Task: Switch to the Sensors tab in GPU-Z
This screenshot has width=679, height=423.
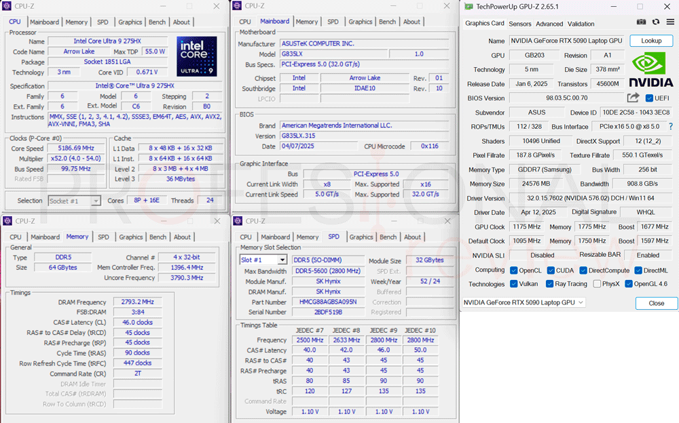Action: coord(519,24)
